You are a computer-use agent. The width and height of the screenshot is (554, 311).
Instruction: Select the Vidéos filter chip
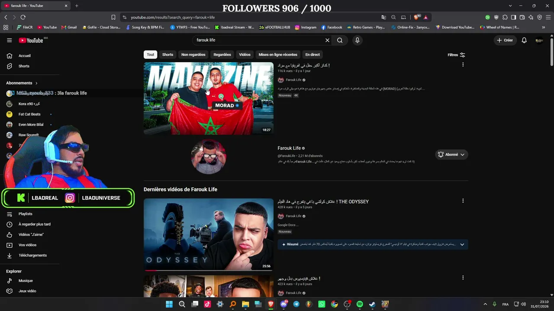tap(245, 55)
